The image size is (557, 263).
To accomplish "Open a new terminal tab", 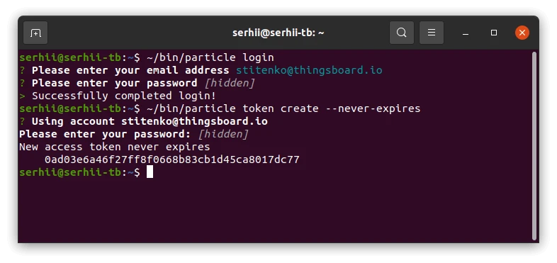I will pos(35,33).
